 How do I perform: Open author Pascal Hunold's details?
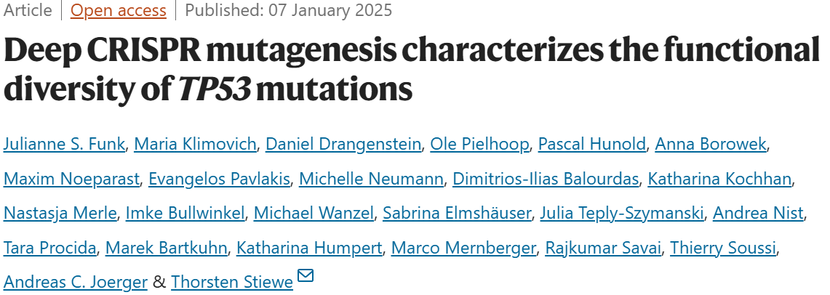[592, 144]
